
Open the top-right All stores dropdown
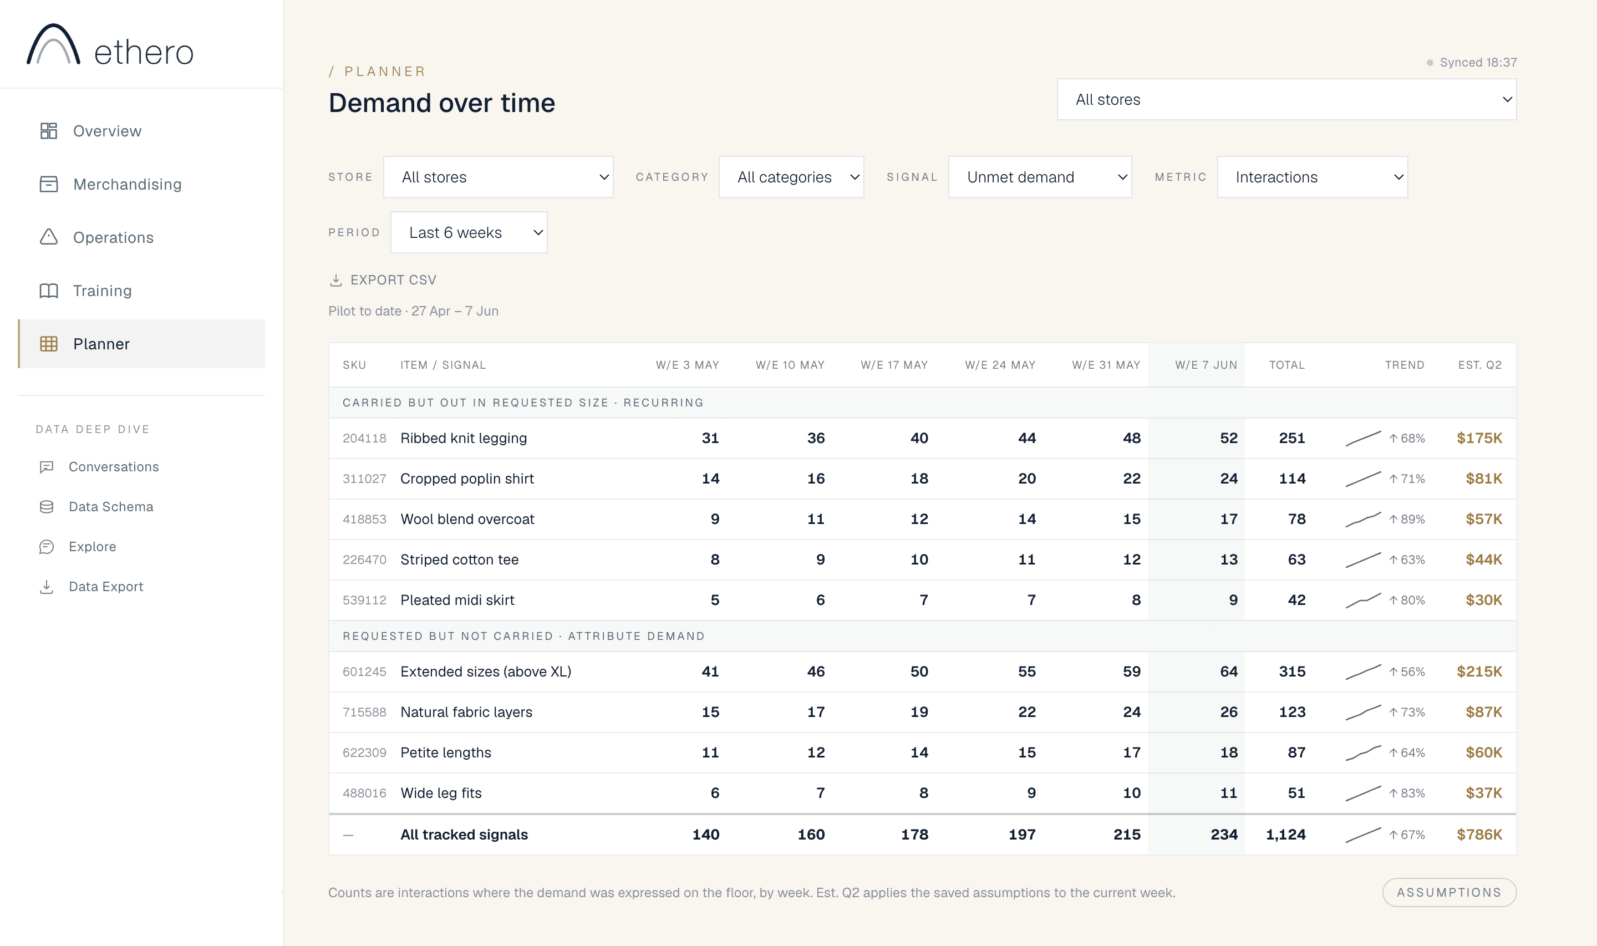[1286, 99]
